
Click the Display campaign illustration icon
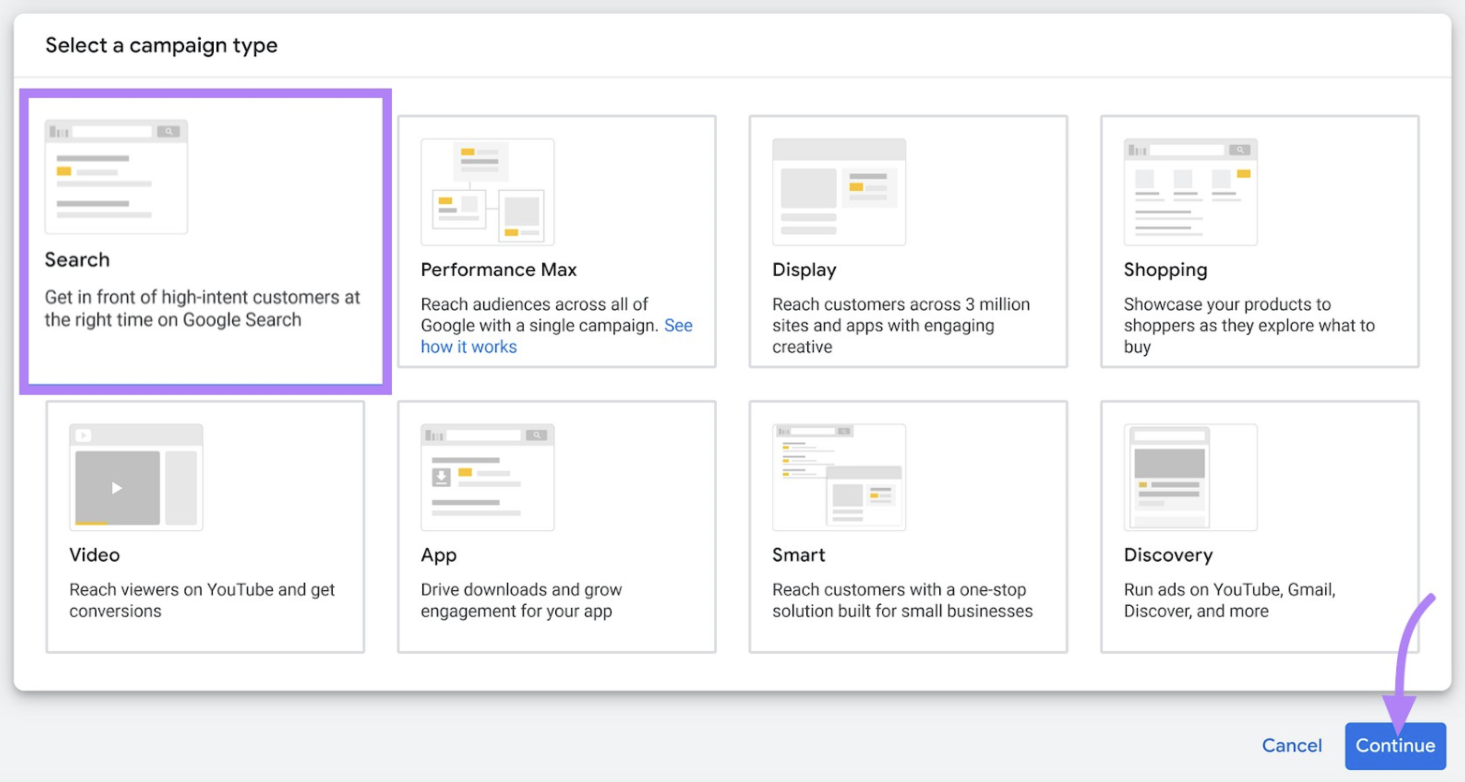coord(839,192)
